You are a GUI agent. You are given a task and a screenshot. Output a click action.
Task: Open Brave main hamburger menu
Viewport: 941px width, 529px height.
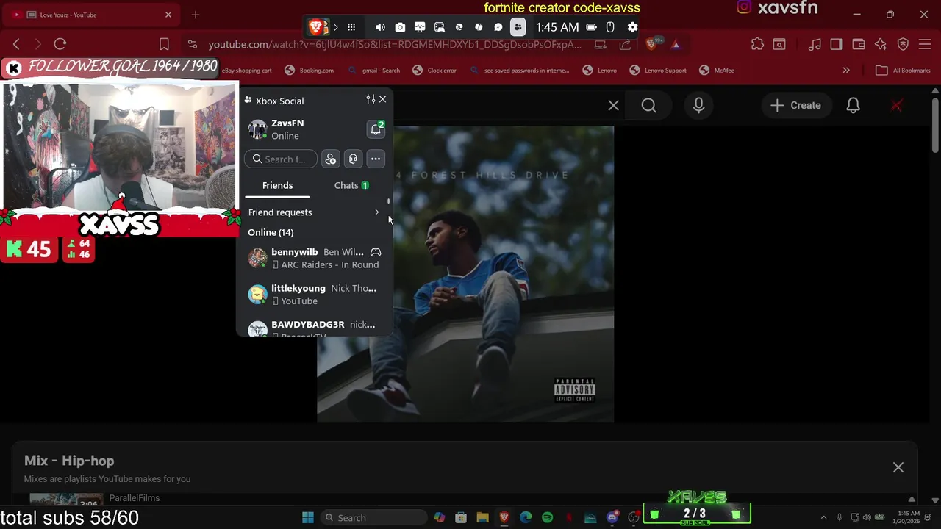pos(925,44)
